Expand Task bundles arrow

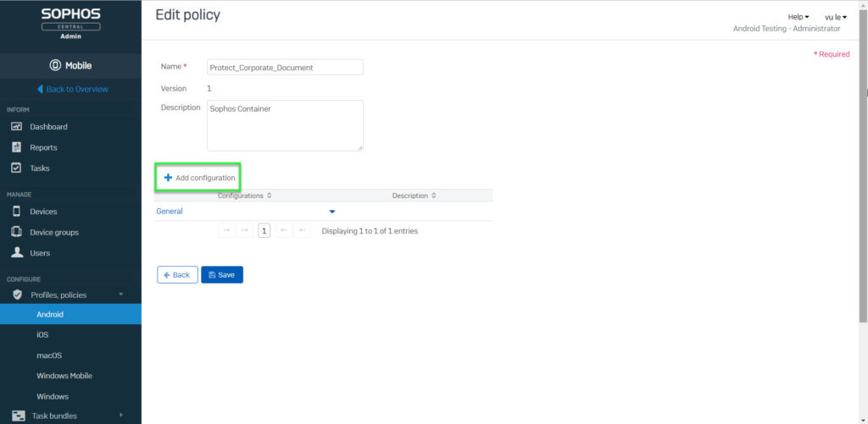[x=120, y=416]
